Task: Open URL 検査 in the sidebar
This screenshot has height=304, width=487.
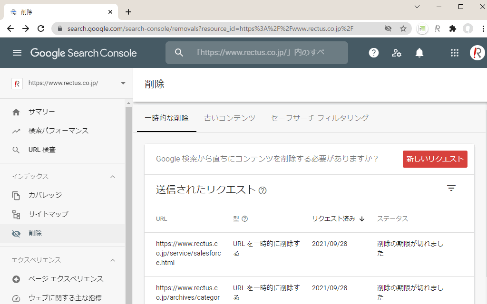Action: point(62,150)
